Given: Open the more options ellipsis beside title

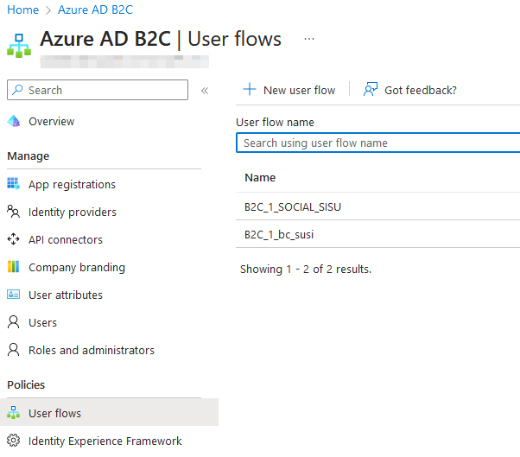Looking at the screenshot, I should click(x=309, y=39).
